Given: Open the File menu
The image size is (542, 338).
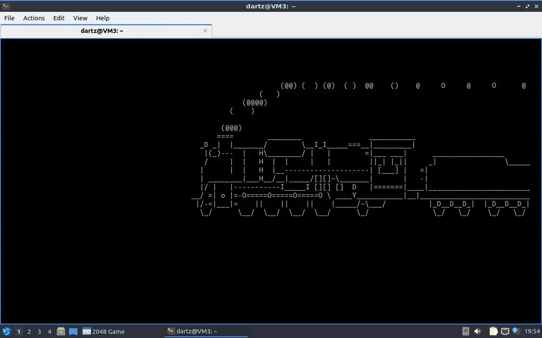Looking at the screenshot, I should (x=9, y=18).
